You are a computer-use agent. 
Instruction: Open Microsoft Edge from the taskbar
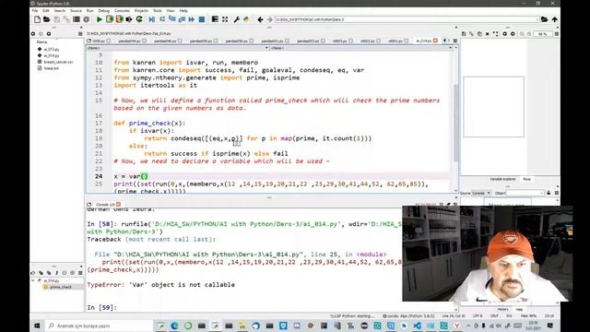174,326
